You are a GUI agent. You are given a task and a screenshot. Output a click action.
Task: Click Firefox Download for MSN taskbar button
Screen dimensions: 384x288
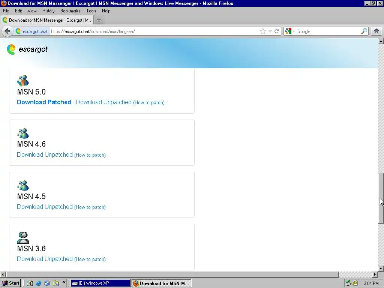[162, 283]
